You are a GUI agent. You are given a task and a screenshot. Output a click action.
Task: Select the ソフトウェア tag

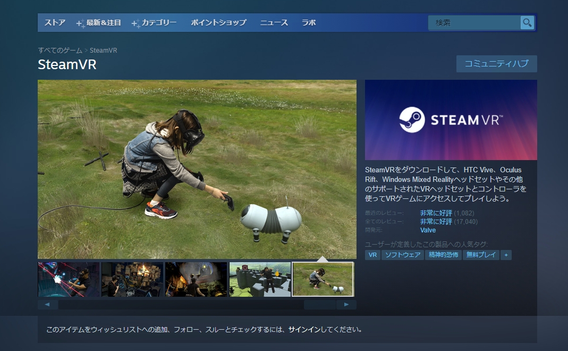coord(403,255)
